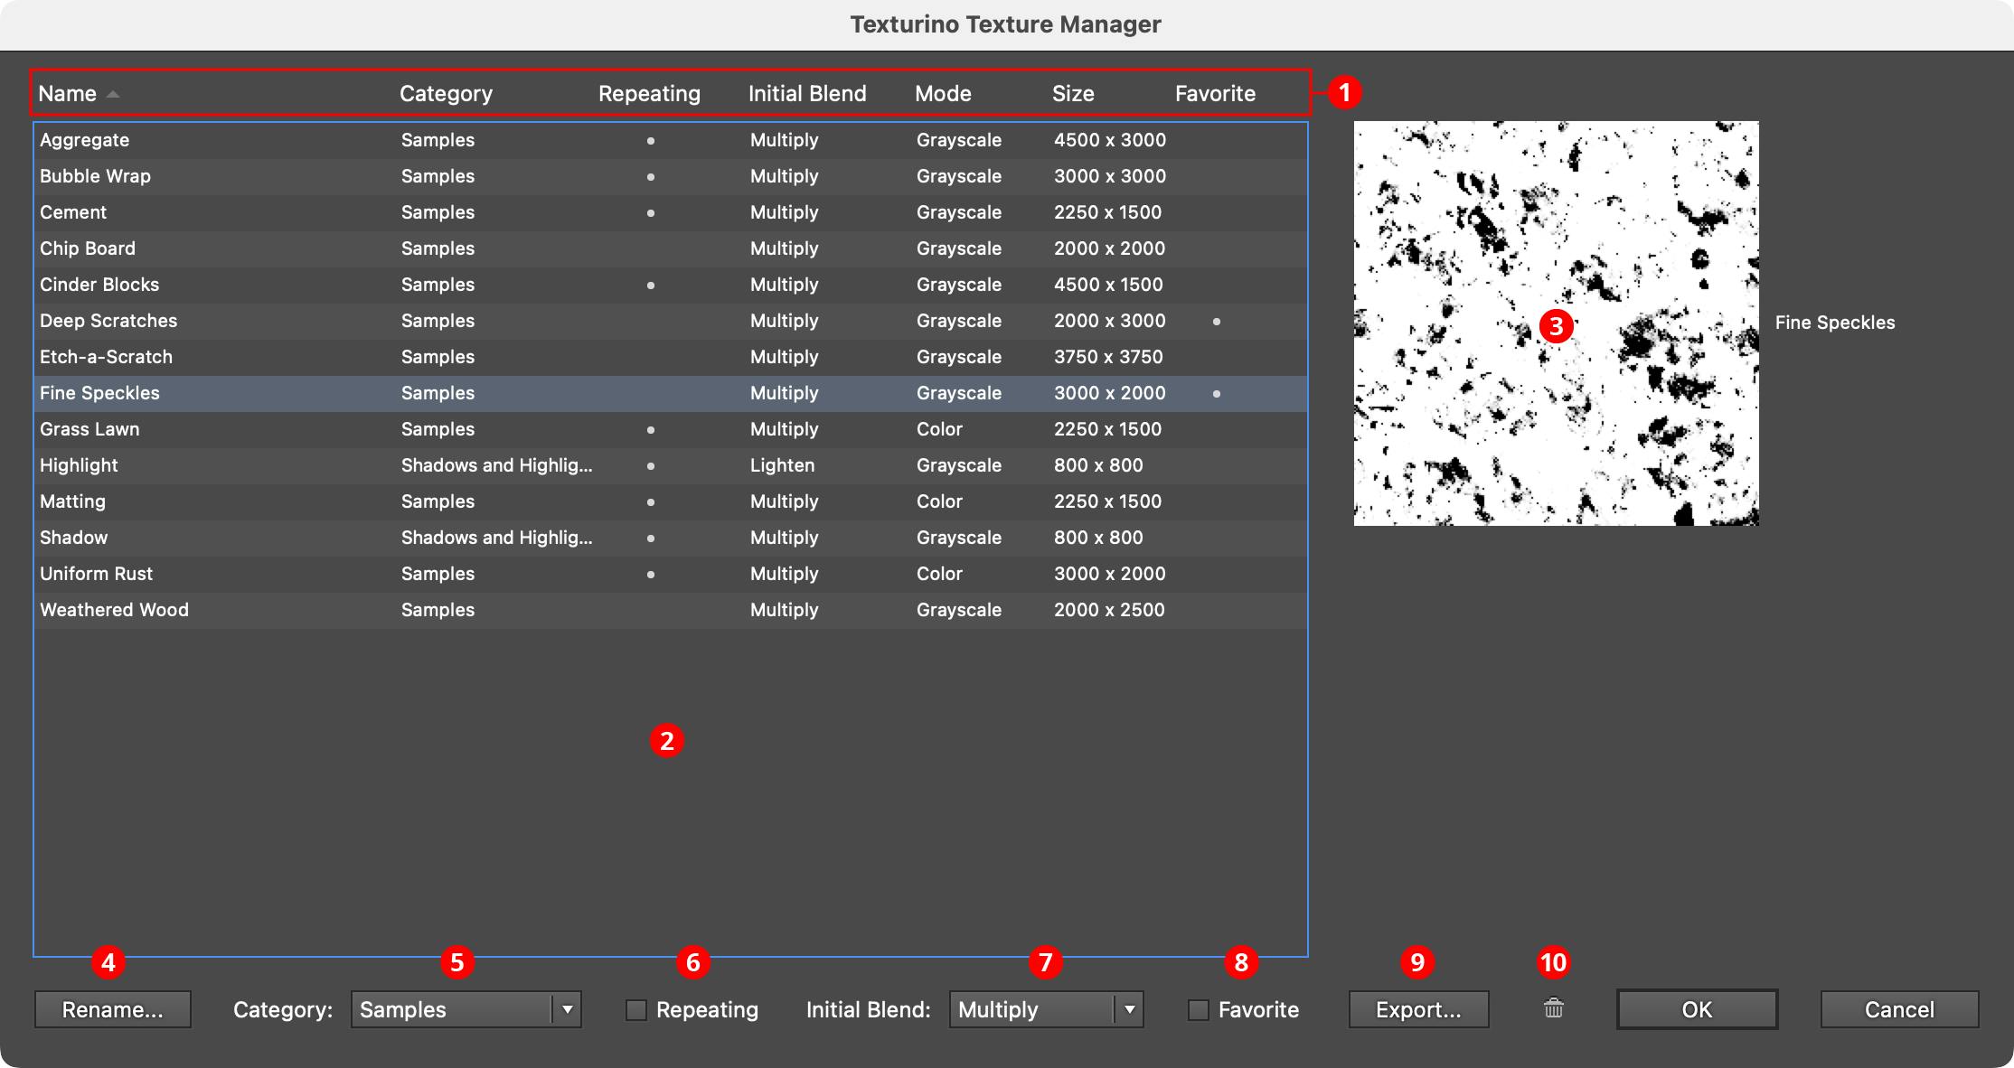The height and width of the screenshot is (1068, 2014).
Task: Expand the Category combo box arrow
Action: click(x=568, y=1009)
